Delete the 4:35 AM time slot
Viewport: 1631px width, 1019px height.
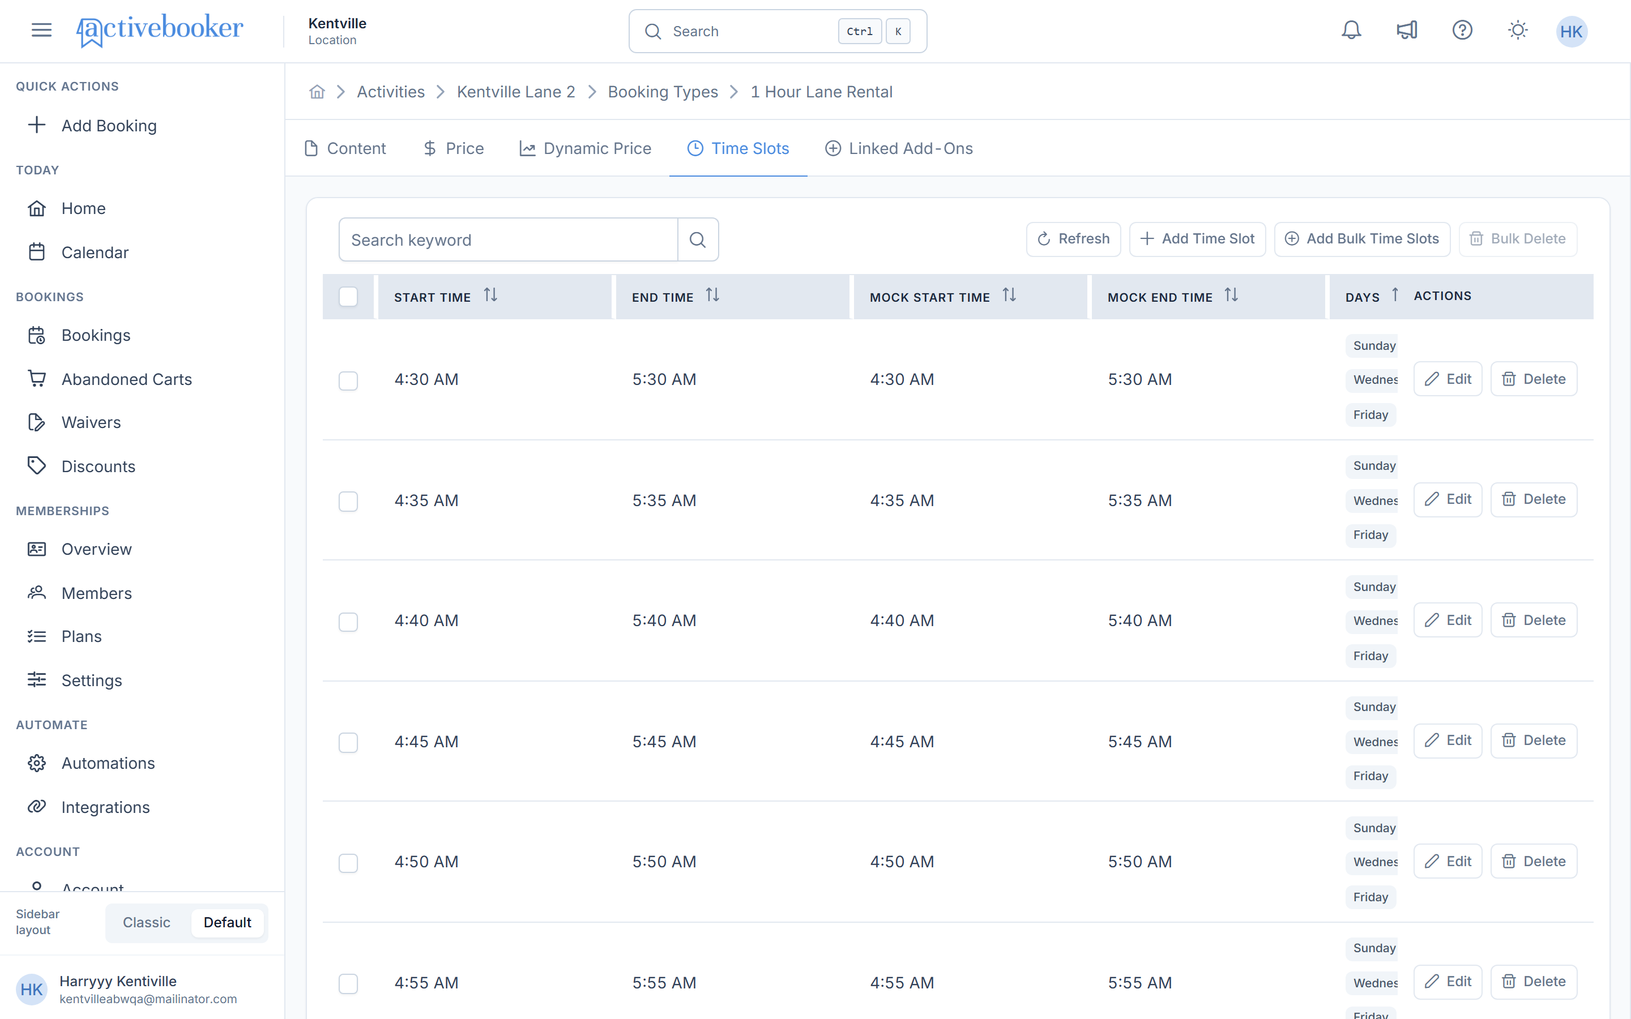point(1533,499)
